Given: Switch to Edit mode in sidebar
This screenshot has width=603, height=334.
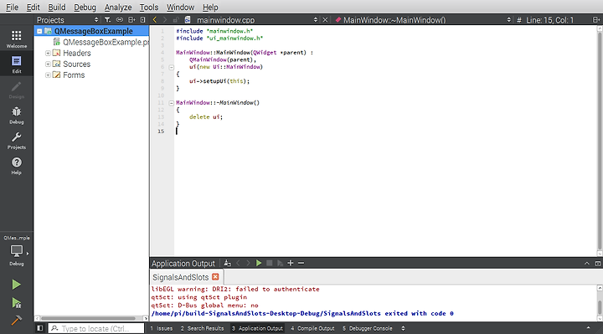Looking at the screenshot, I should click(x=17, y=64).
